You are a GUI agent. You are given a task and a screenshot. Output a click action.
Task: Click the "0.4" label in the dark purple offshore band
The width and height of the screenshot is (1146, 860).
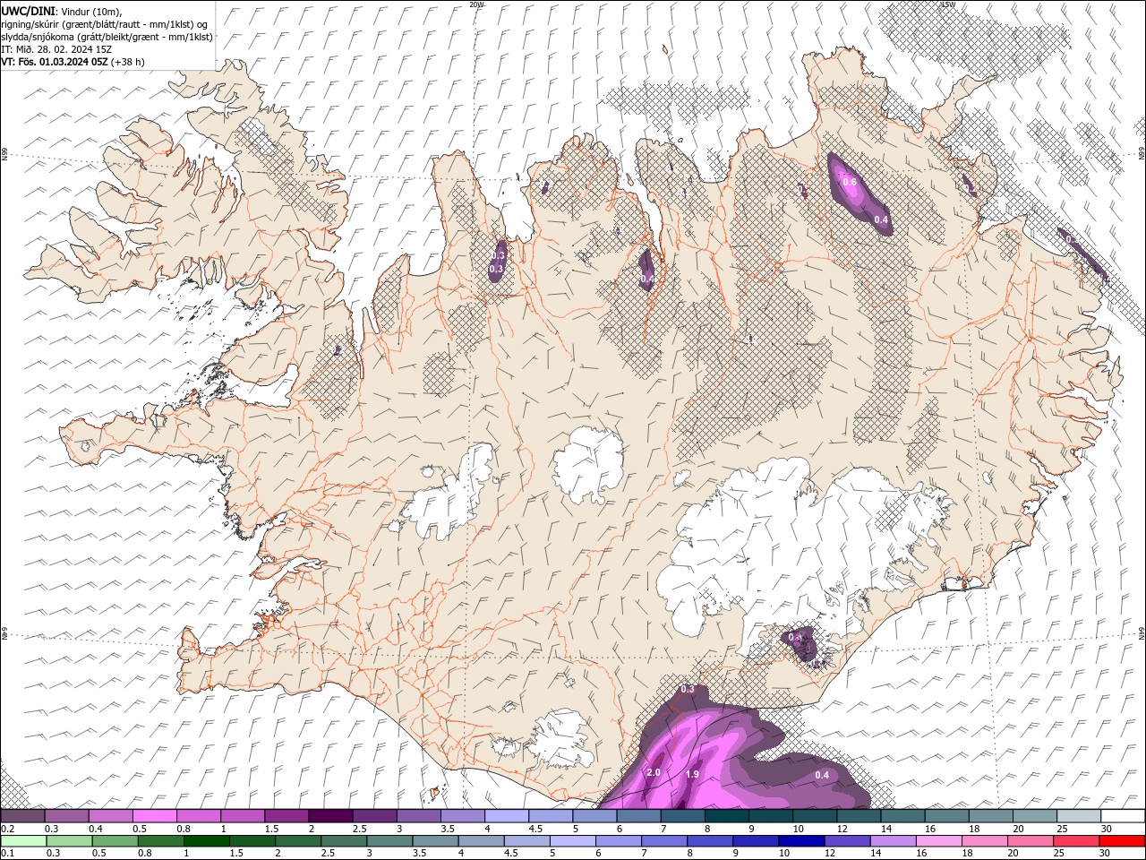tap(822, 775)
